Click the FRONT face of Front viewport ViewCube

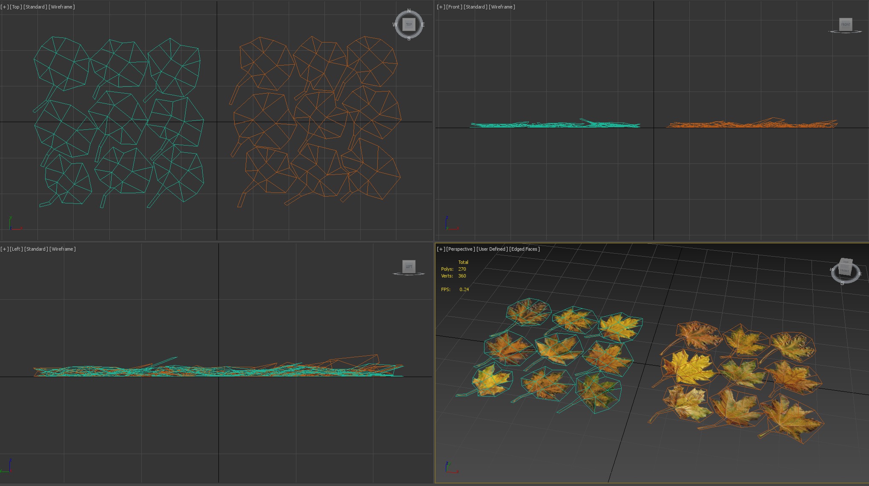pos(846,24)
